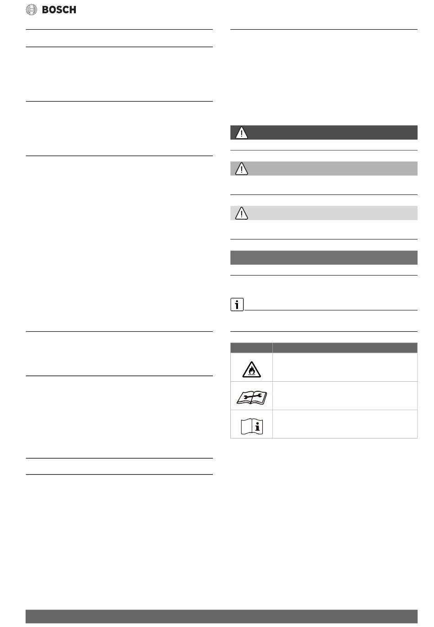Click the BOSCH wordmark text

(x=59, y=10)
